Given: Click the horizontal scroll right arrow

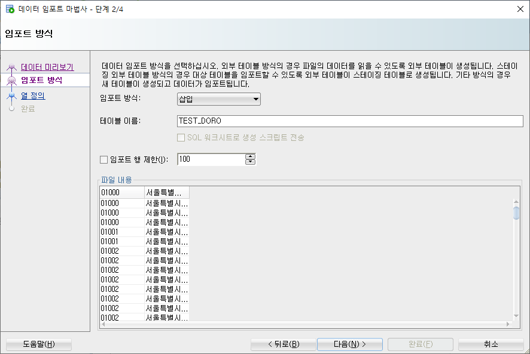Looking at the screenshot, I should click(x=508, y=324).
